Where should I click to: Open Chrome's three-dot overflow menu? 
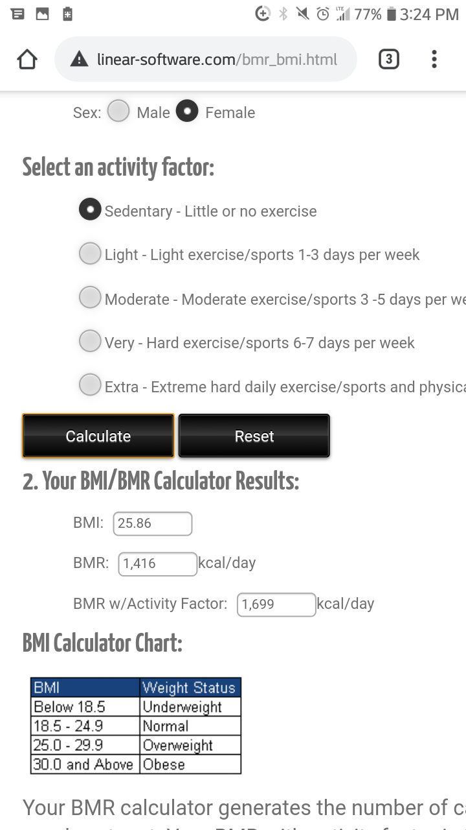click(x=434, y=60)
